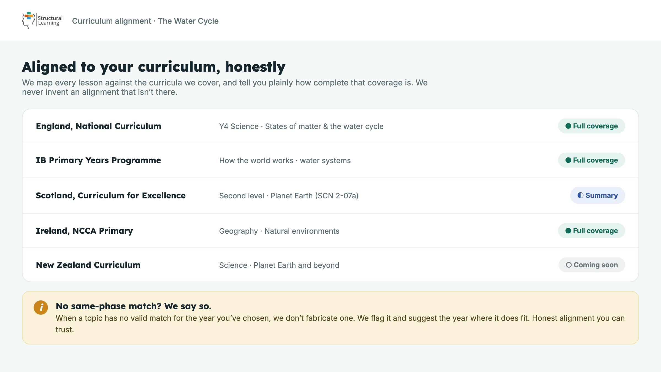Click 'How the world works · water systems'
This screenshot has width=661, height=372.
point(285,160)
